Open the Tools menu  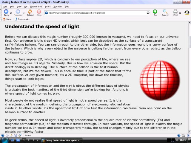[x=48, y=7]
